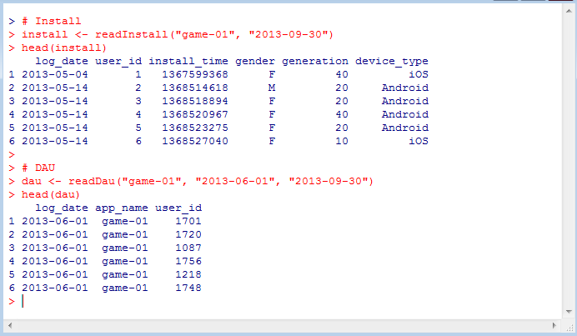The width and height of the screenshot is (577, 336).
Task: Click dau user_id value 1218
Action: 188,274
